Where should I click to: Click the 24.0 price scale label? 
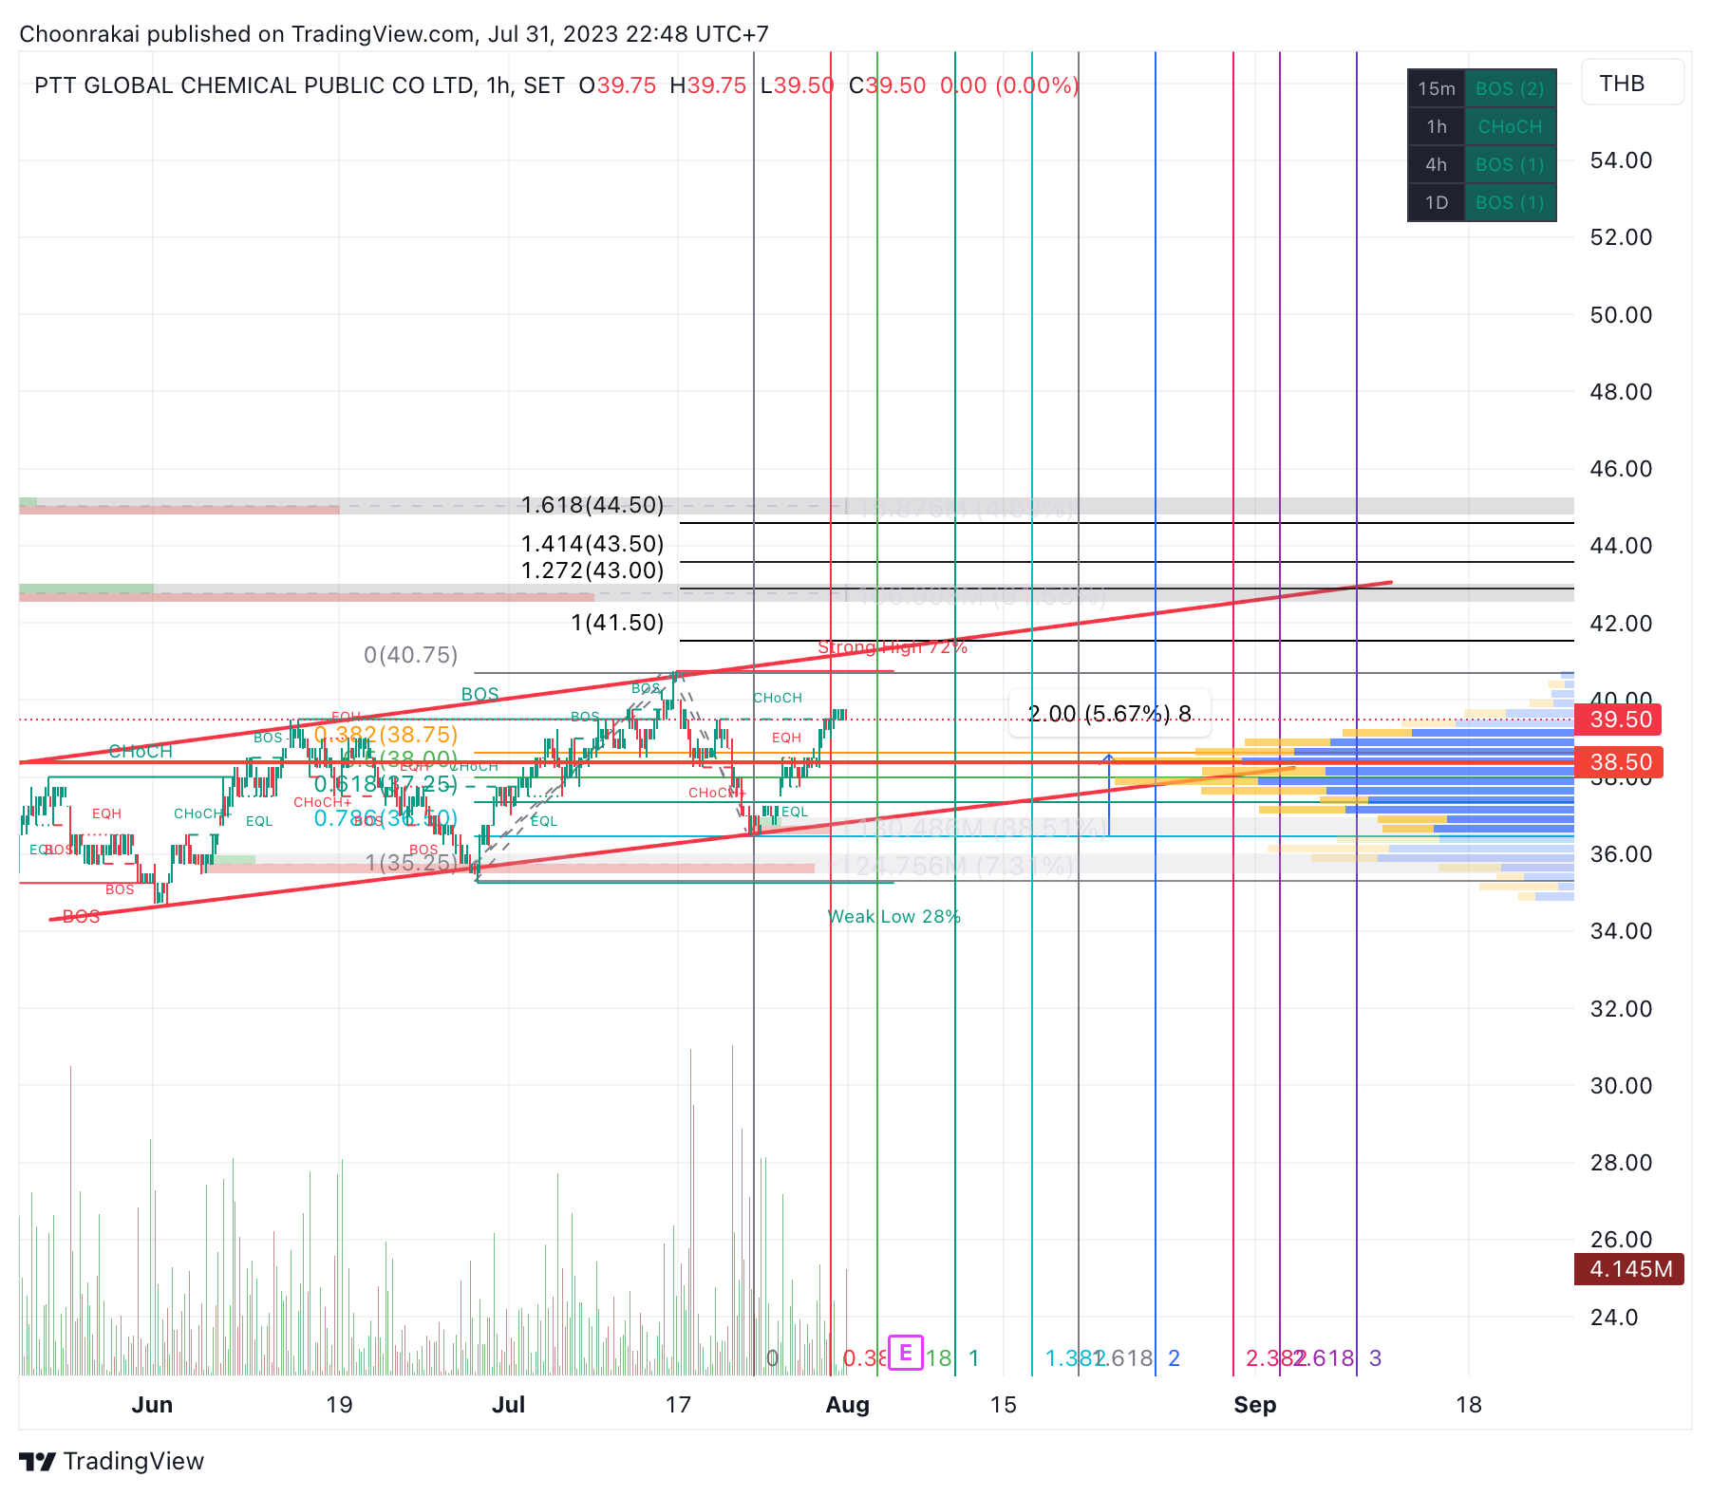tap(1615, 1318)
